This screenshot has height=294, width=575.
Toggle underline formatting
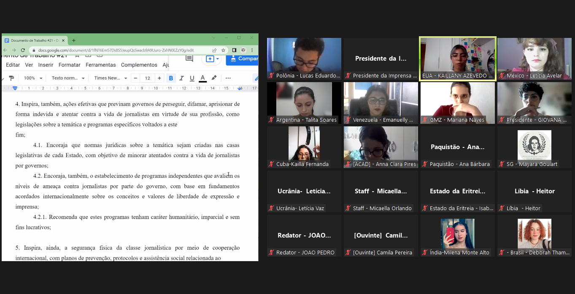coord(192,78)
